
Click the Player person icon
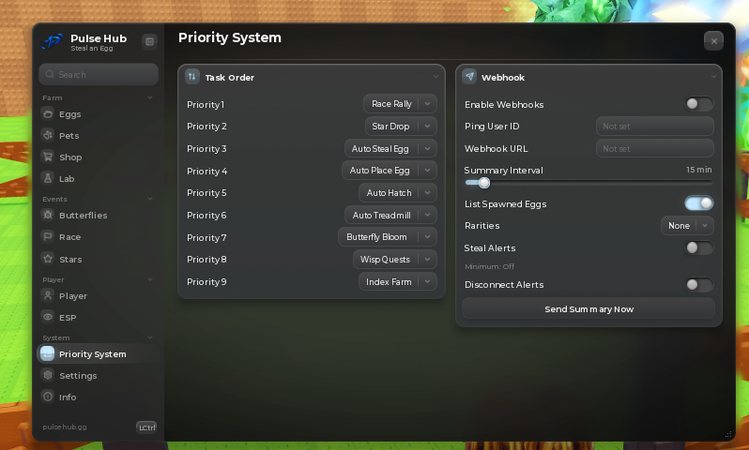(48, 295)
